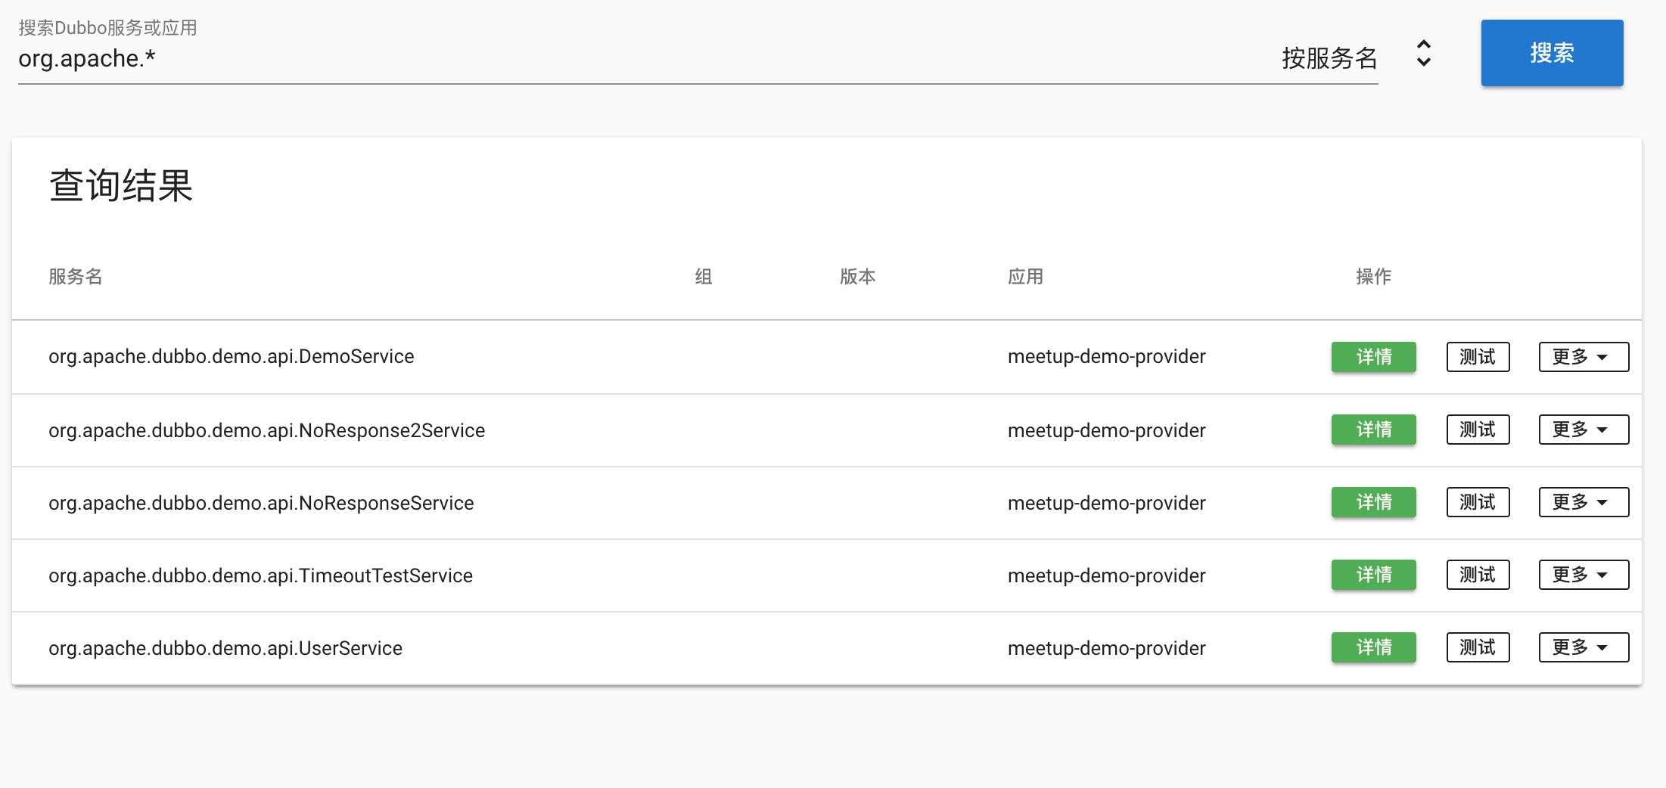Click 测试 for TimeoutTestService
The image size is (1666, 788).
[x=1477, y=575]
